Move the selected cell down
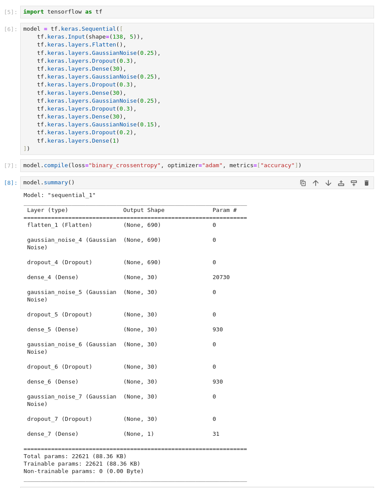This screenshot has height=488, width=378. (328, 183)
